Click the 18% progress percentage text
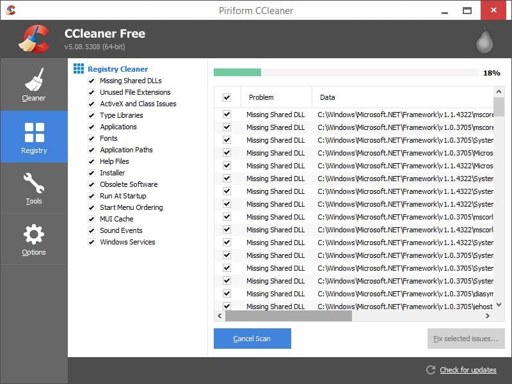Image resolution: width=512 pixels, height=384 pixels. point(492,73)
